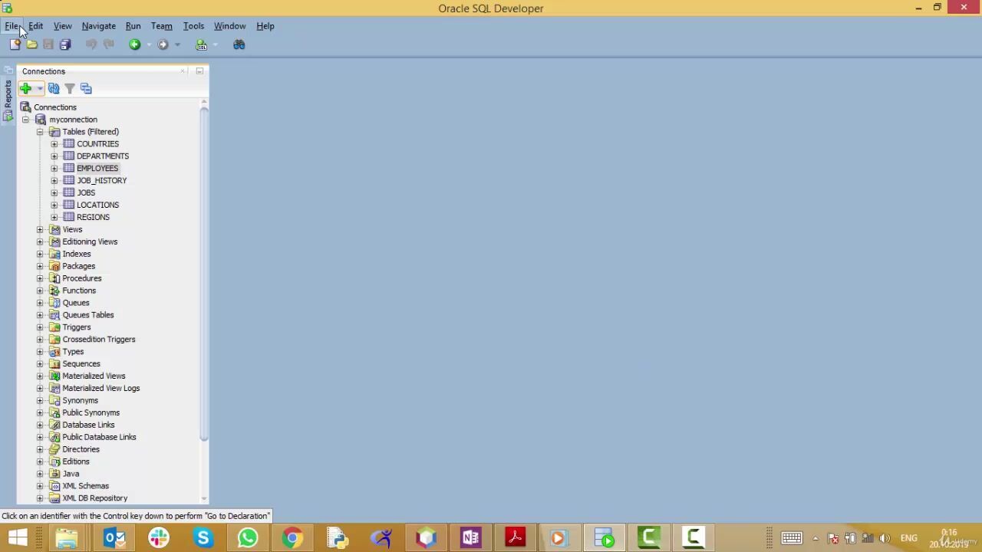Open Google Chrome from the taskbar

(292, 538)
